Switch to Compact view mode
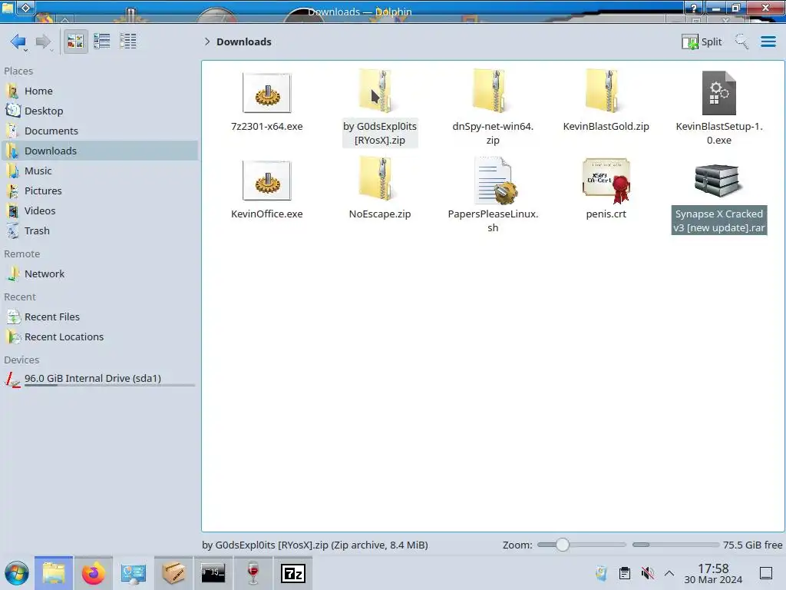 (102, 41)
